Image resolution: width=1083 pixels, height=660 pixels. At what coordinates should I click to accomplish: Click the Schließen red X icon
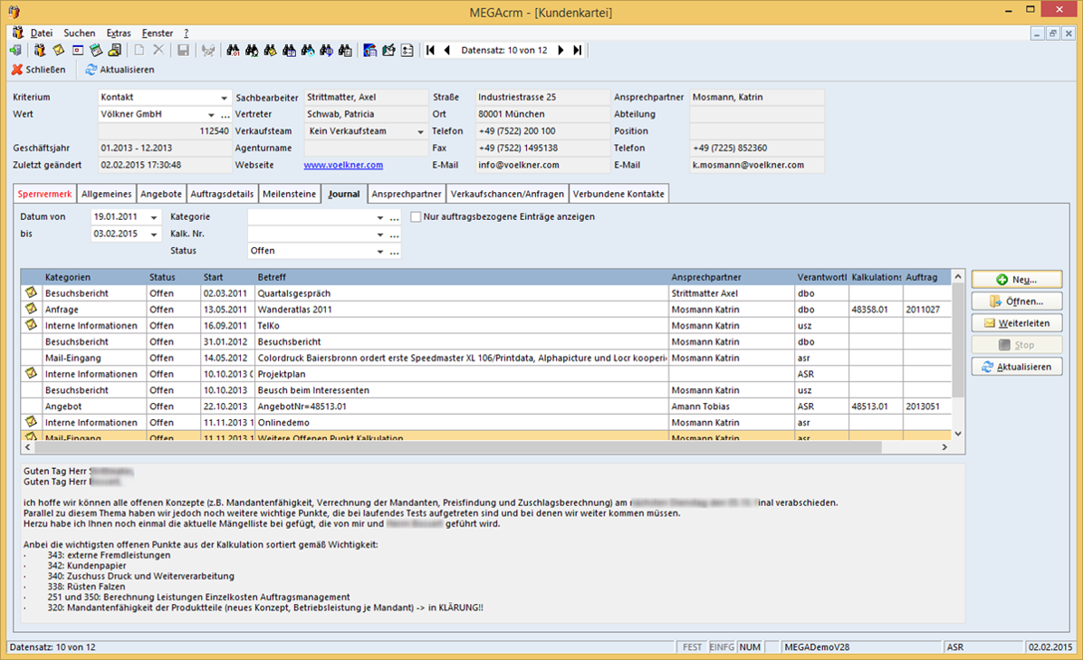click(x=17, y=70)
